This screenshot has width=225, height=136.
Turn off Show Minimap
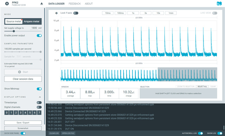(39, 89)
